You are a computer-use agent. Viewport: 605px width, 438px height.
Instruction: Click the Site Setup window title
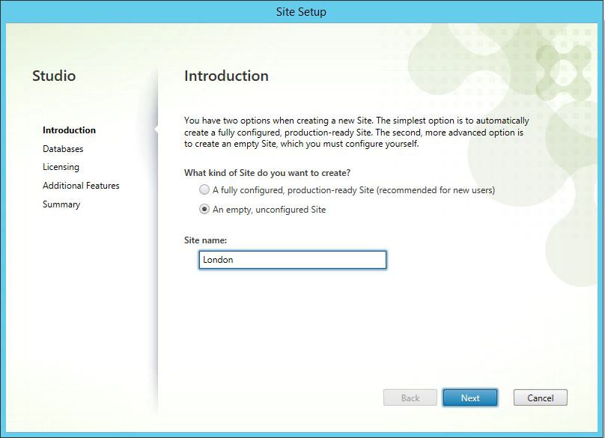[301, 12]
